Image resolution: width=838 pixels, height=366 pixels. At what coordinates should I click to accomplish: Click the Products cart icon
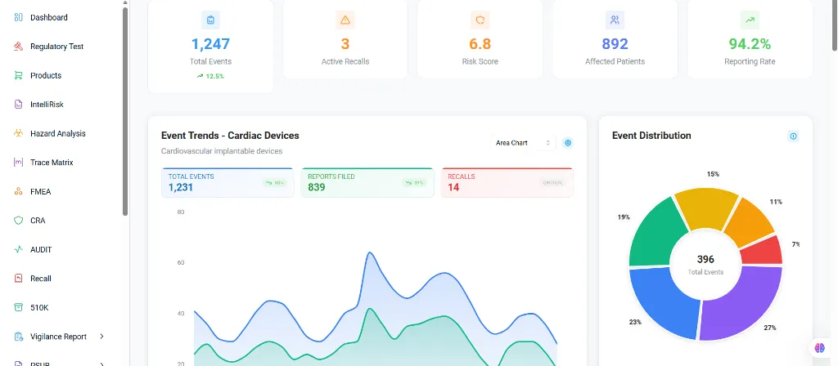pos(19,76)
